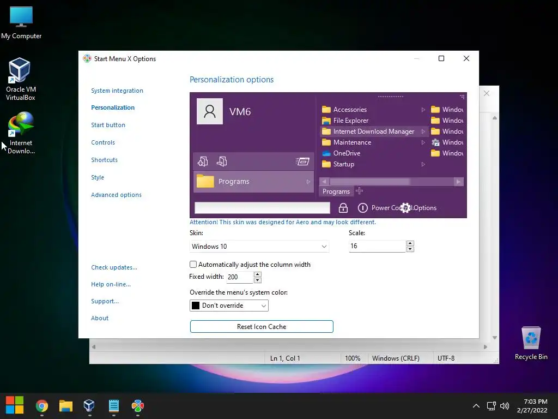Open VirtualBox from the taskbar
This screenshot has width=558, height=419.
(x=89, y=406)
